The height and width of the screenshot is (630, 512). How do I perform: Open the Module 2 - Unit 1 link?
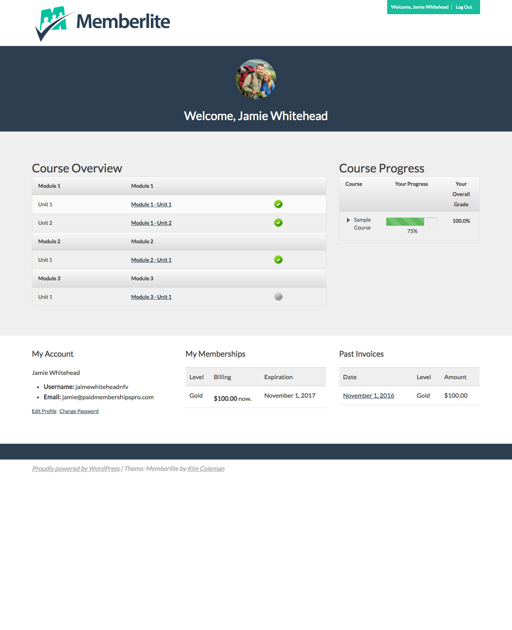[151, 260]
